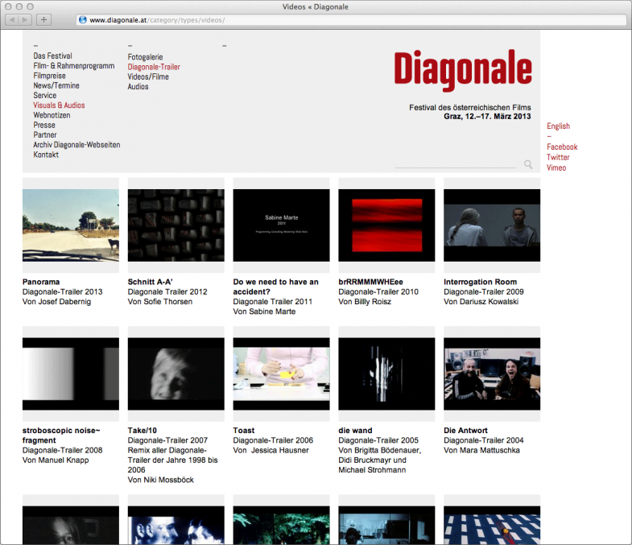Click the Die Antwort title link

pyautogui.click(x=465, y=431)
